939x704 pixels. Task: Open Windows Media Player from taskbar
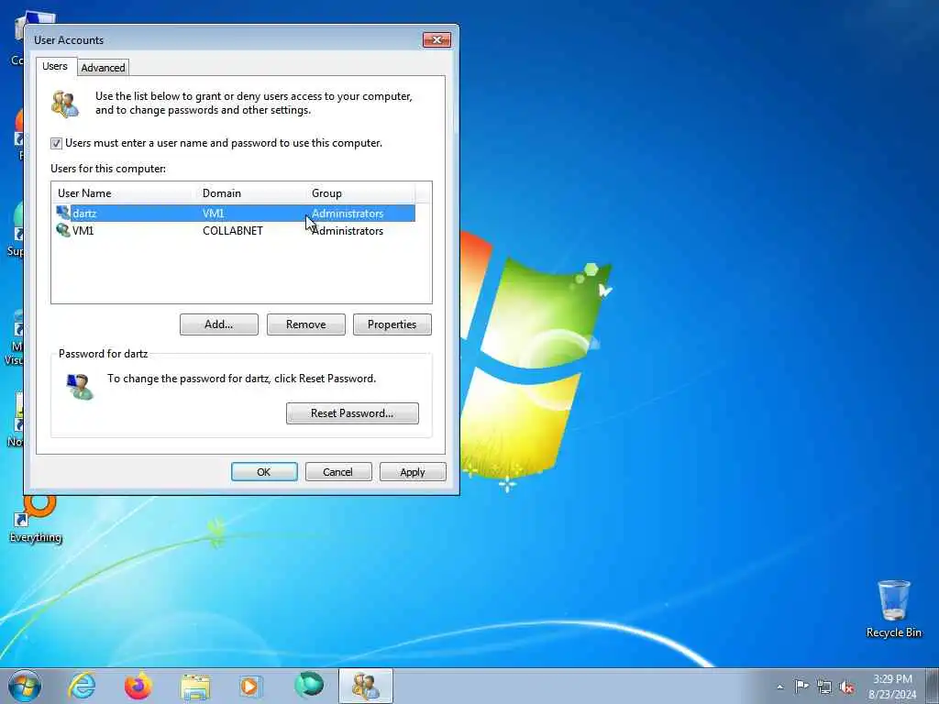click(250, 686)
